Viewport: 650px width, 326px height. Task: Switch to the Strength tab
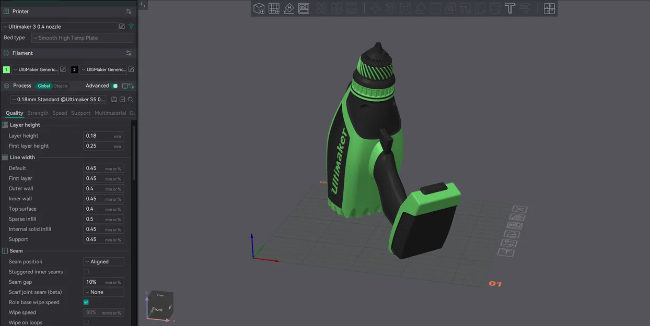37,113
